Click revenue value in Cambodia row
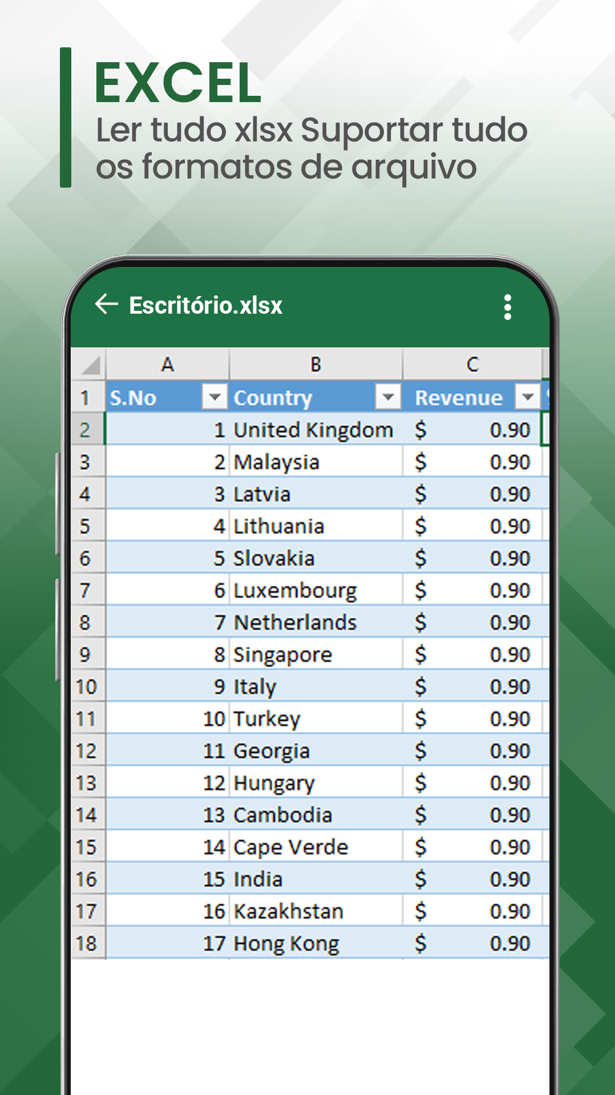Screen dimensions: 615x1095 pos(472,814)
